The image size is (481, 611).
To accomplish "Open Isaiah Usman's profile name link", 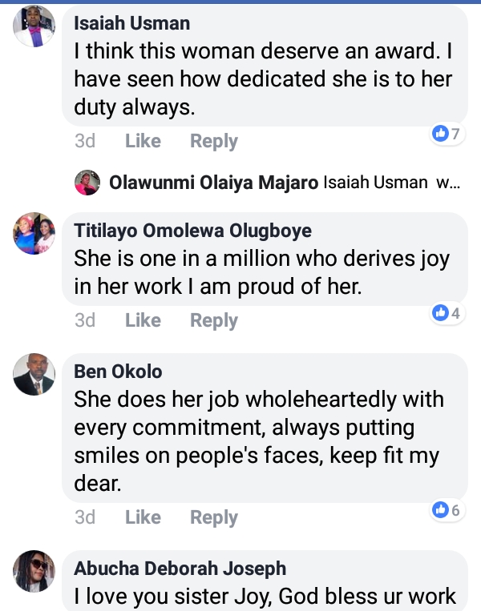I will click(x=131, y=23).
